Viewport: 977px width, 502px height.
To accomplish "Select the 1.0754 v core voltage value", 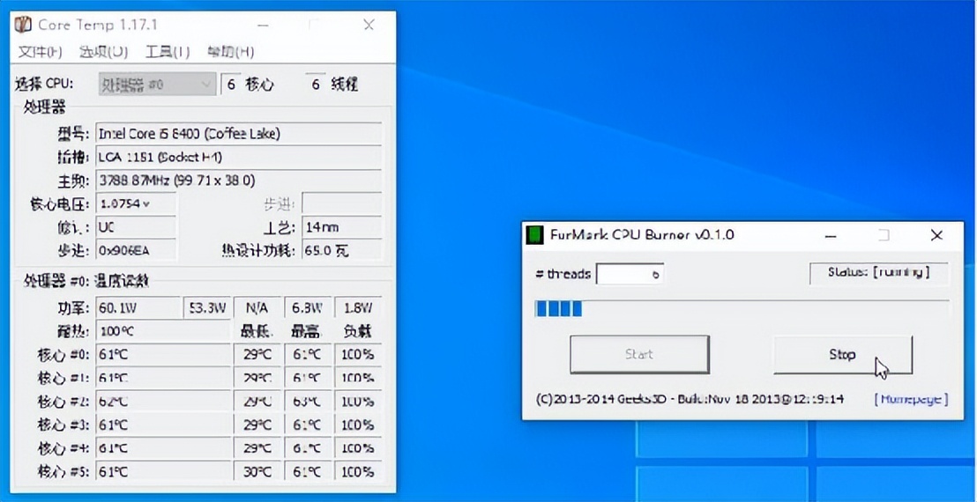I will pyautogui.click(x=136, y=203).
